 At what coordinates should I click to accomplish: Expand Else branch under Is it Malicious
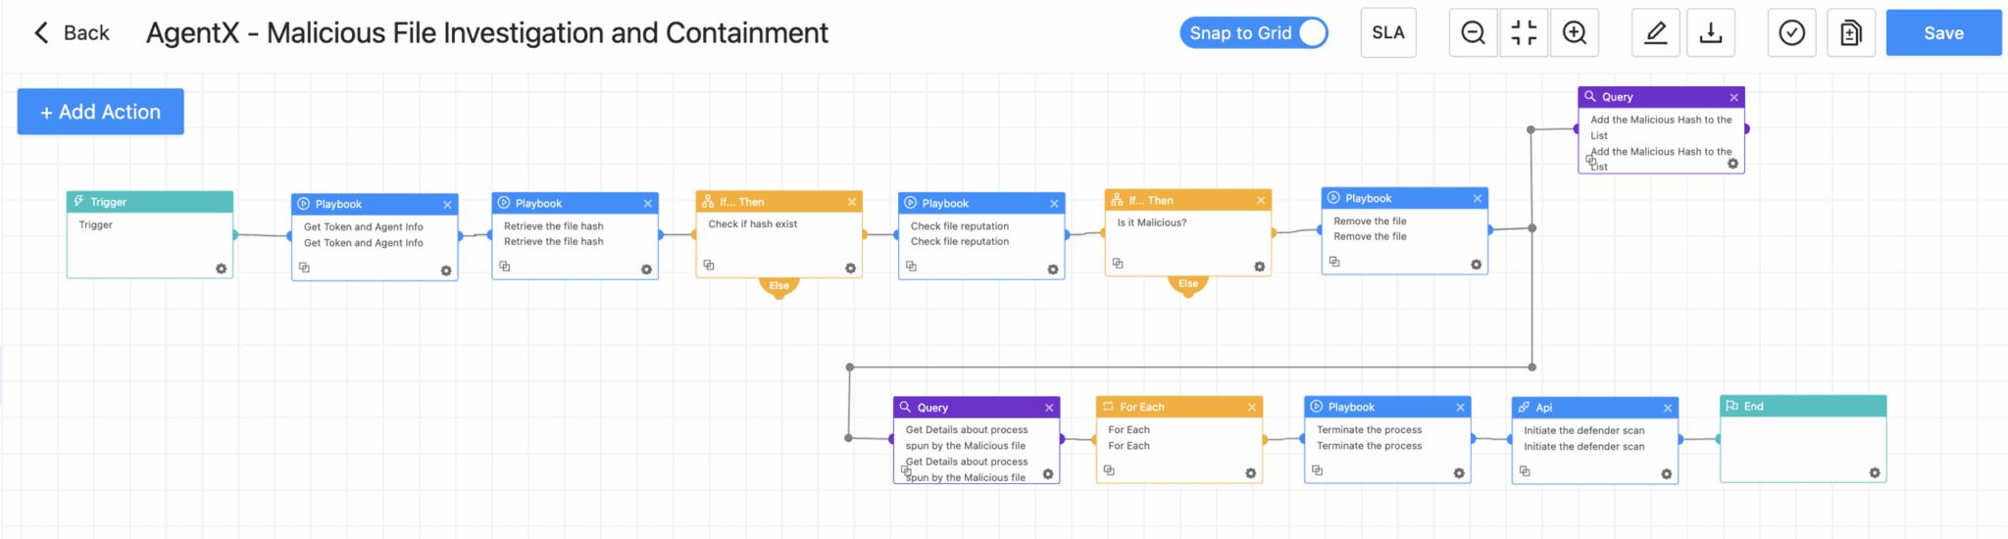tap(1188, 284)
